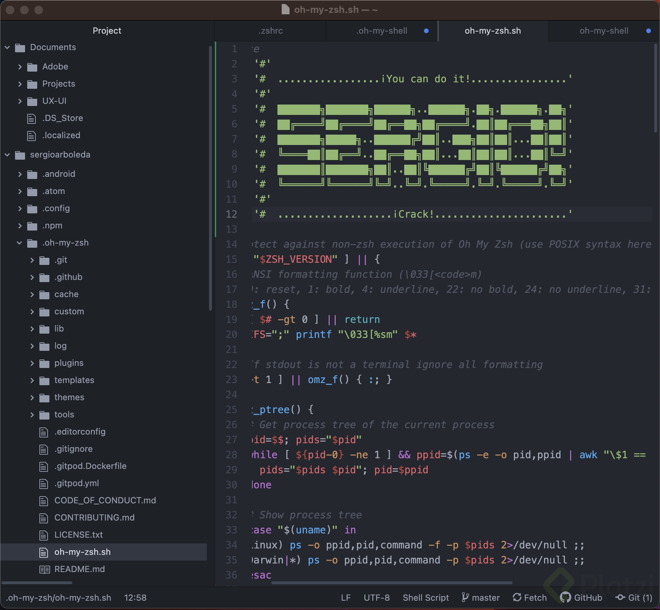The width and height of the screenshot is (660, 610).
Task: Click the Fetch sync icon
Action: point(517,597)
